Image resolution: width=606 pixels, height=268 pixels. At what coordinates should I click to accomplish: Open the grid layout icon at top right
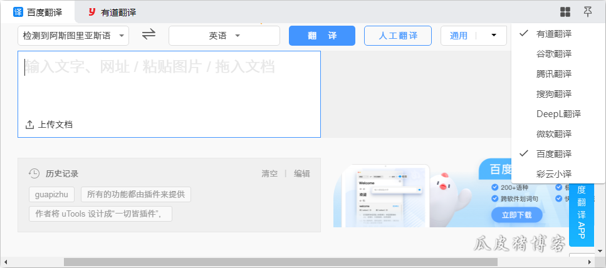tap(565, 13)
